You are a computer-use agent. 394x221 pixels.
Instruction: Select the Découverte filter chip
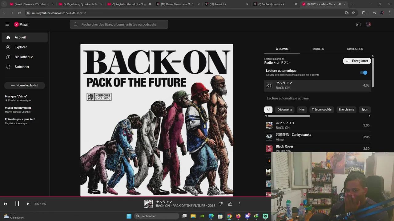coord(285,109)
